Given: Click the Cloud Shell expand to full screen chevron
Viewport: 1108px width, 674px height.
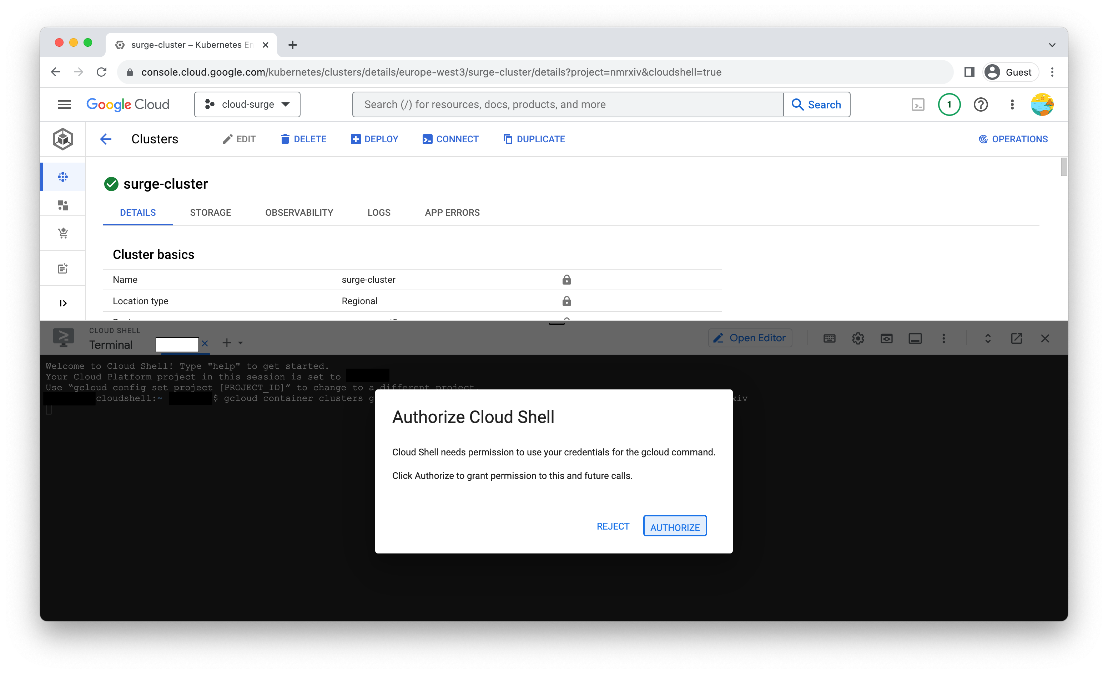Looking at the screenshot, I should click(987, 338).
